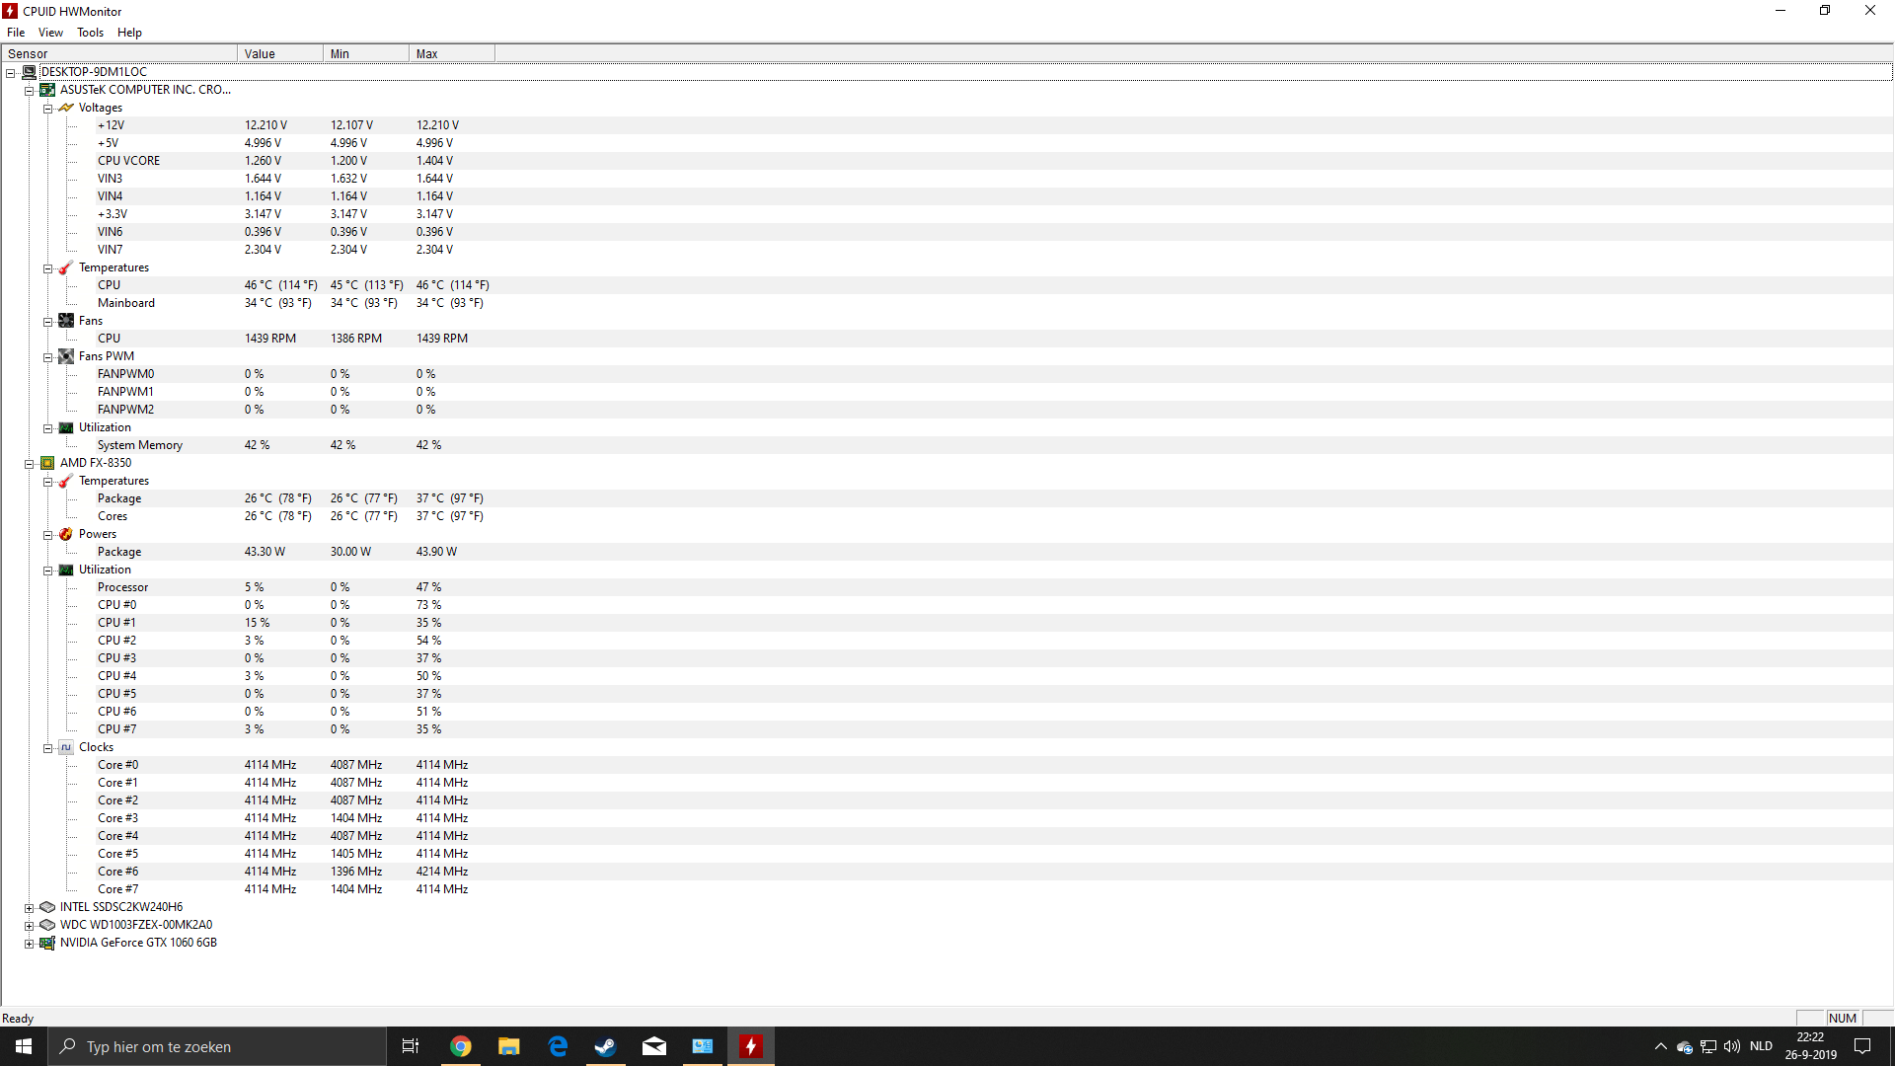Screen dimensions: 1895x1066
Task: Open the View menu
Action: click(50, 33)
